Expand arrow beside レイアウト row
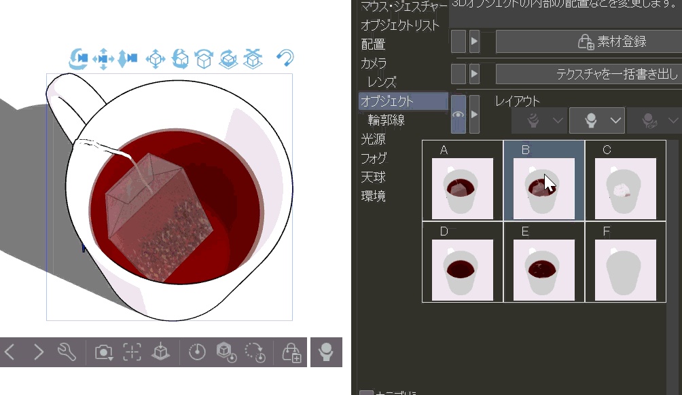682x395 pixels. coord(474,115)
